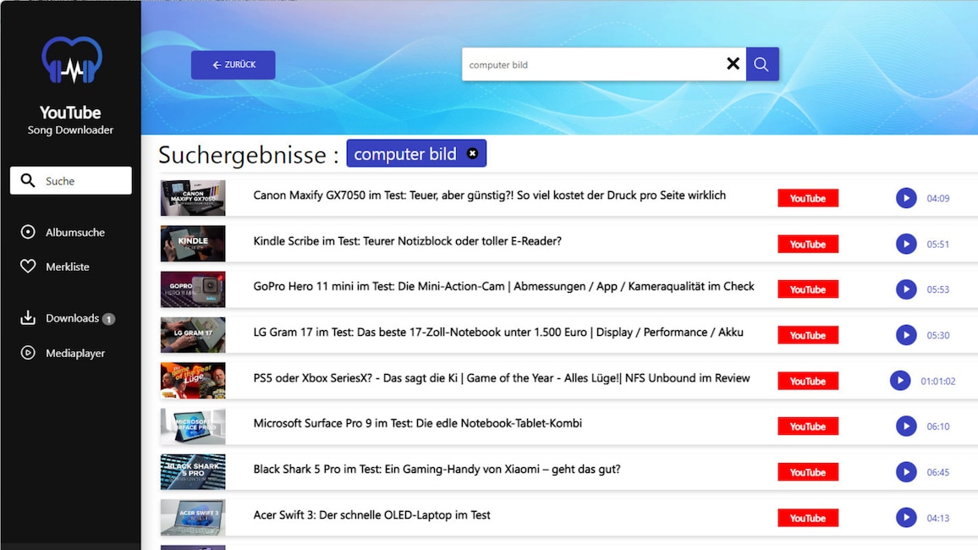Play the PS5 oder Xbox SeriesX video
Viewport: 978px width, 550px height.
point(900,381)
